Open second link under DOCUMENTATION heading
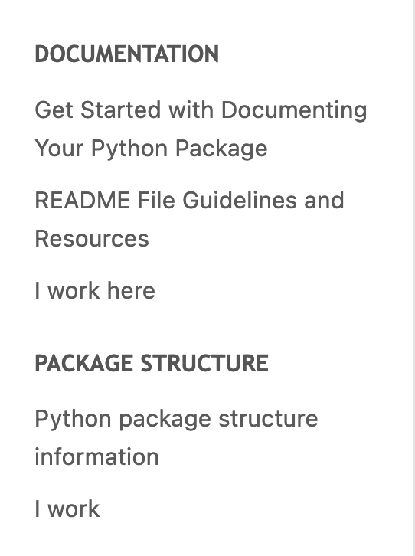The width and height of the screenshot is (415, 556). pos(189,219)
